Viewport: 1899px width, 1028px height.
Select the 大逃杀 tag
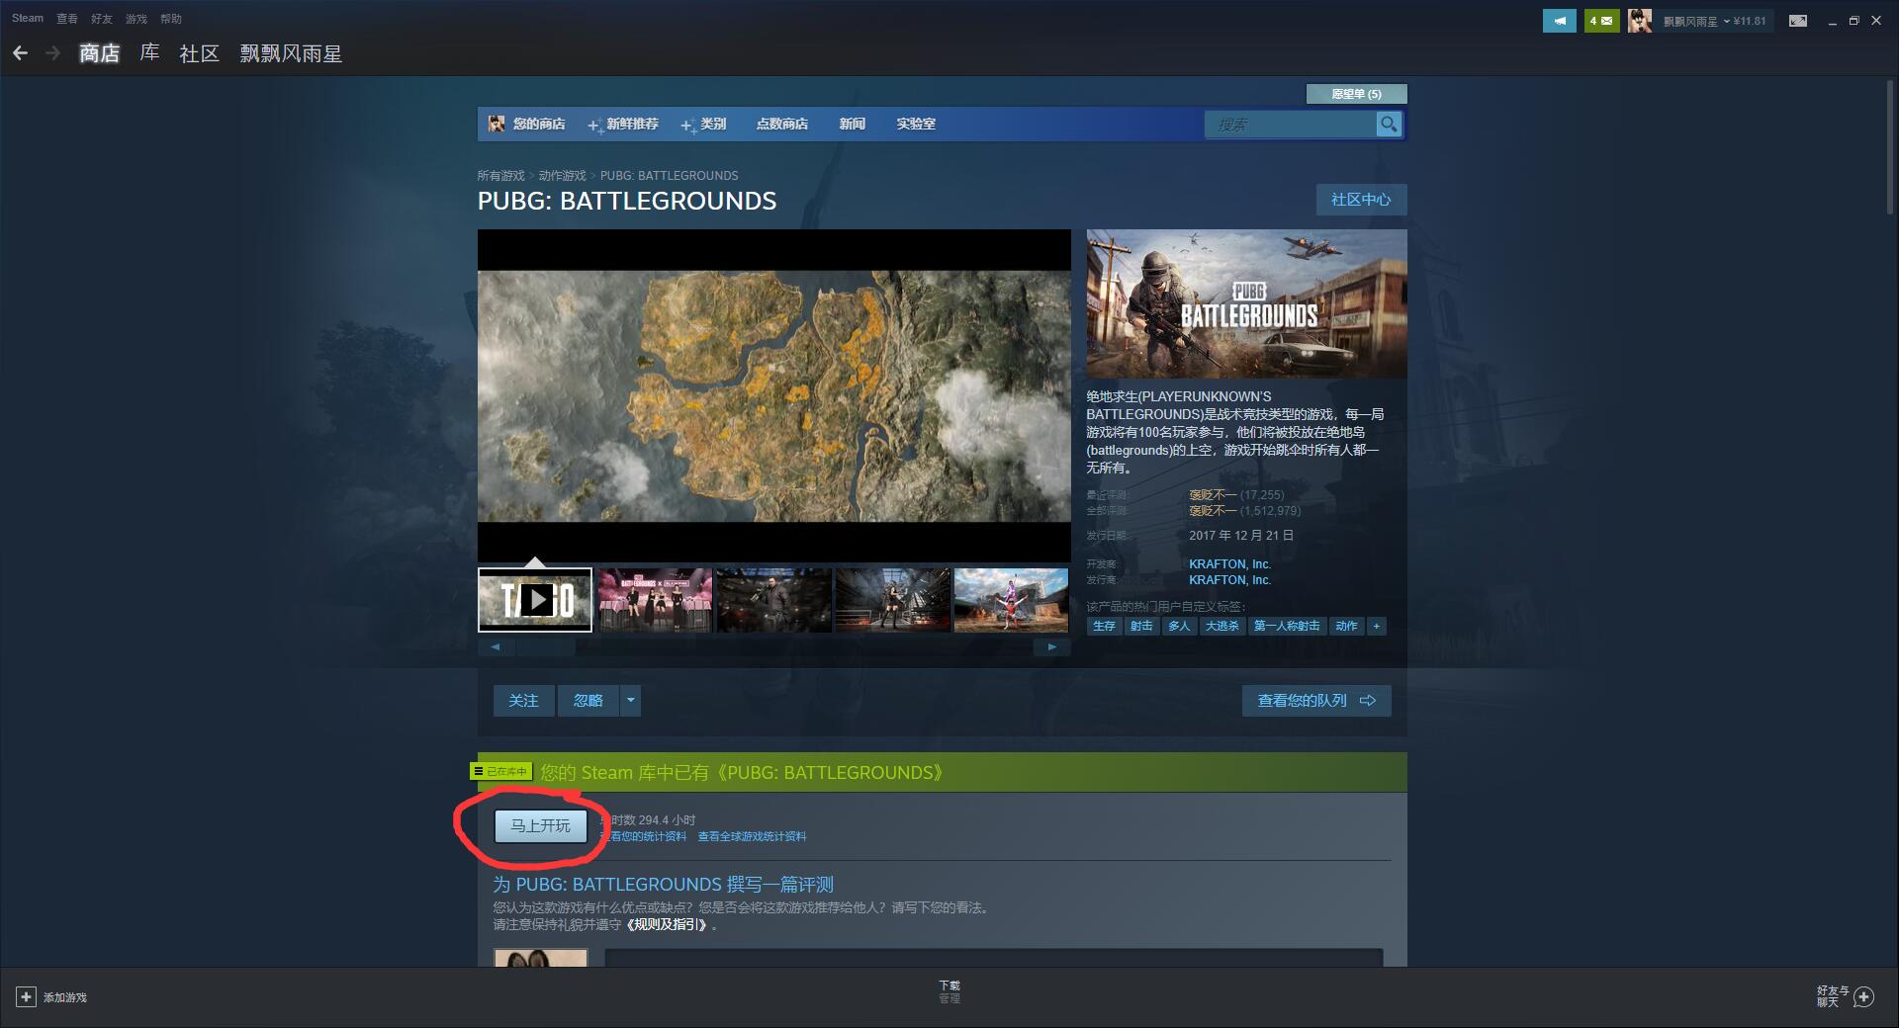click(1222, 626)
